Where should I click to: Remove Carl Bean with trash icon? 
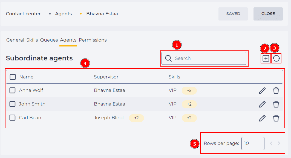[276, 118]
